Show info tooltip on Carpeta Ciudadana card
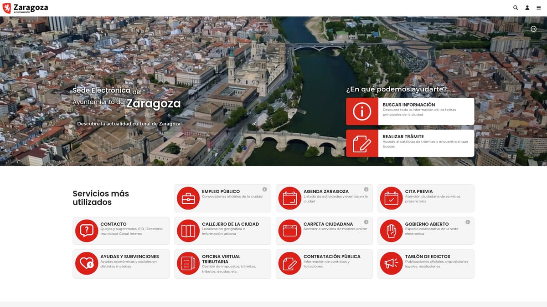547x307 pixels. tap(366, 222)
